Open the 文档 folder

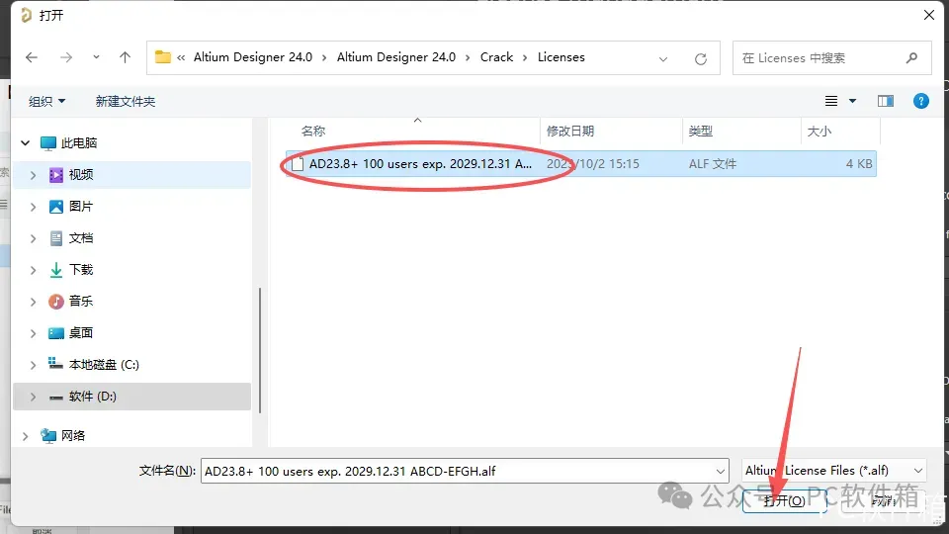(80, 238)
